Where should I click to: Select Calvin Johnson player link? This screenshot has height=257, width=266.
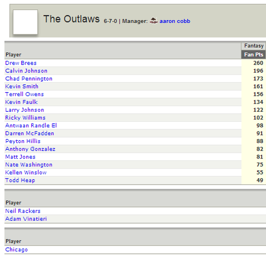[x=26, y=71]
